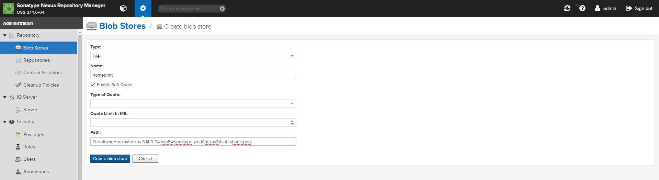Decrease Quota Limit with the down spinner
The width and height of the screenshot is (659, 180).
point(292,124)
